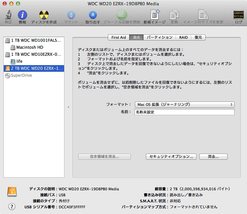The image size is (247, 214).
Task: Switch to the First Aid tab
Action: pyautogui.click(x=118, y=37)
